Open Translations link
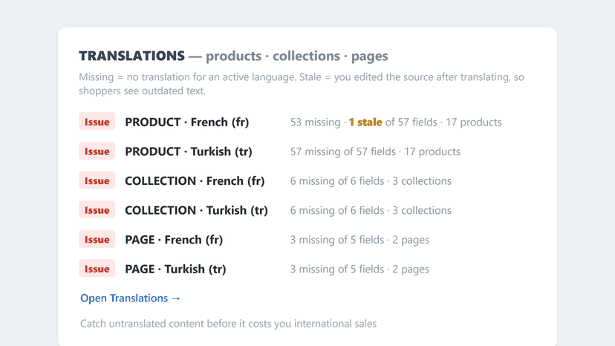 tap(130, 298)
